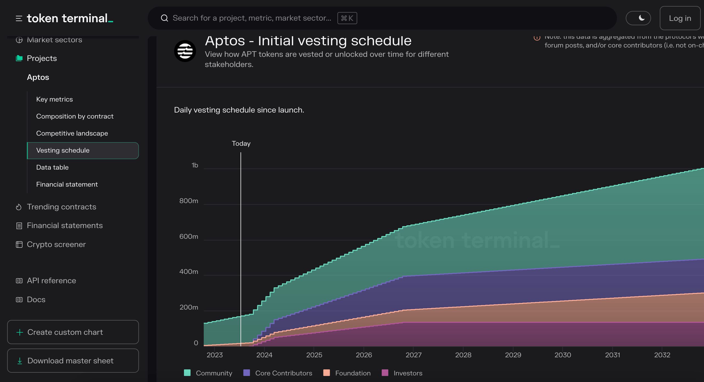Open Data table sidebar item

[x=52, y=167]
